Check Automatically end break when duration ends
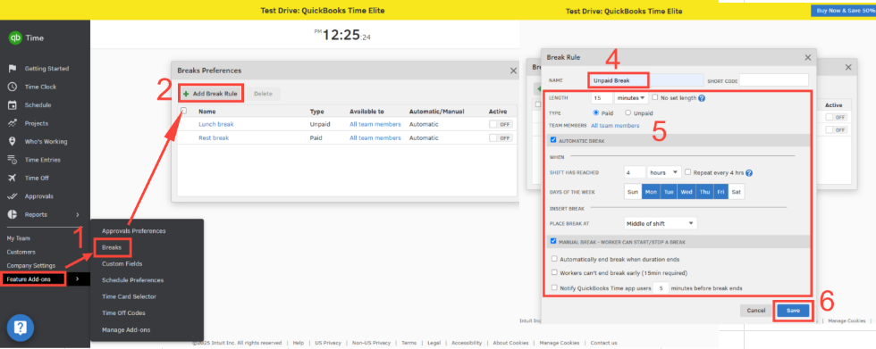876x349 pixels. [554, 259]
